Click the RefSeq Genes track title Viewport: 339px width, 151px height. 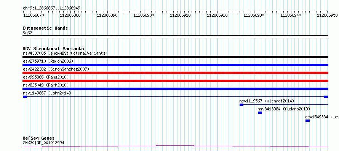[x=38, y=138]
